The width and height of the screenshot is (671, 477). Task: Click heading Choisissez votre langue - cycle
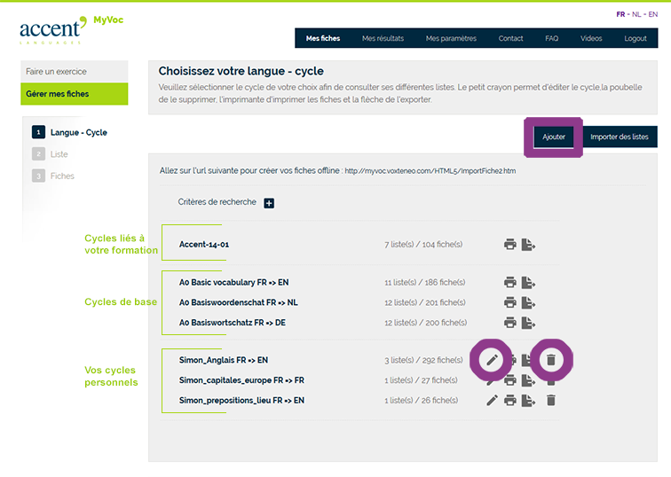(x=241, y=71)
